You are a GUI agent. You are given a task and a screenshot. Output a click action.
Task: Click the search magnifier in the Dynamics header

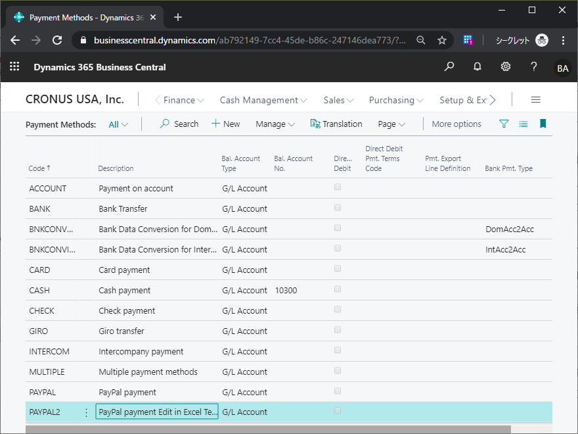point(449,66)
